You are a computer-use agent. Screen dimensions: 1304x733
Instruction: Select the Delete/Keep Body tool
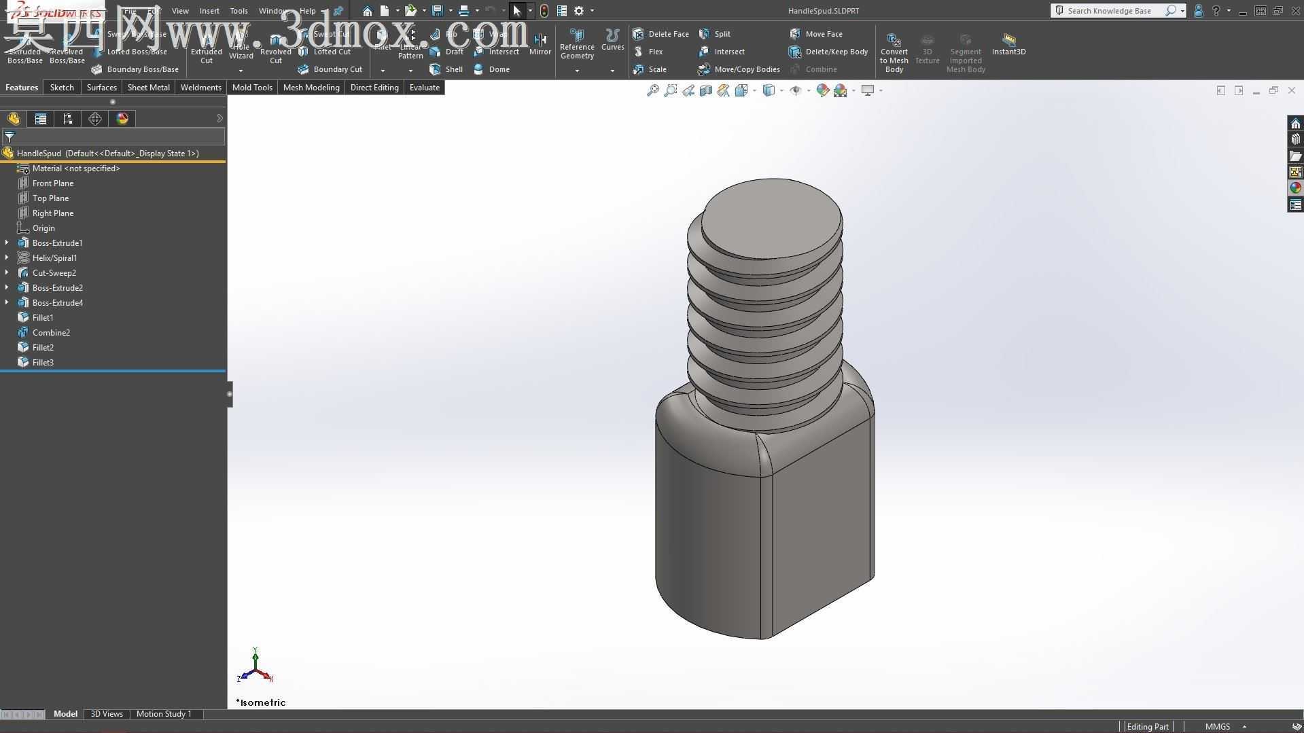click(x=828, y=52)
